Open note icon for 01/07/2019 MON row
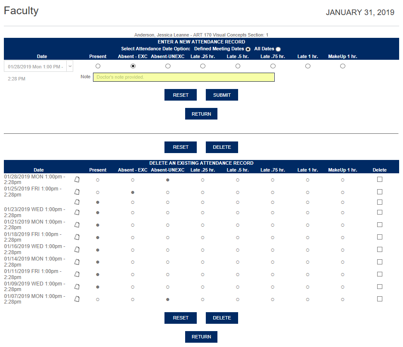 (x=77, y=299)
